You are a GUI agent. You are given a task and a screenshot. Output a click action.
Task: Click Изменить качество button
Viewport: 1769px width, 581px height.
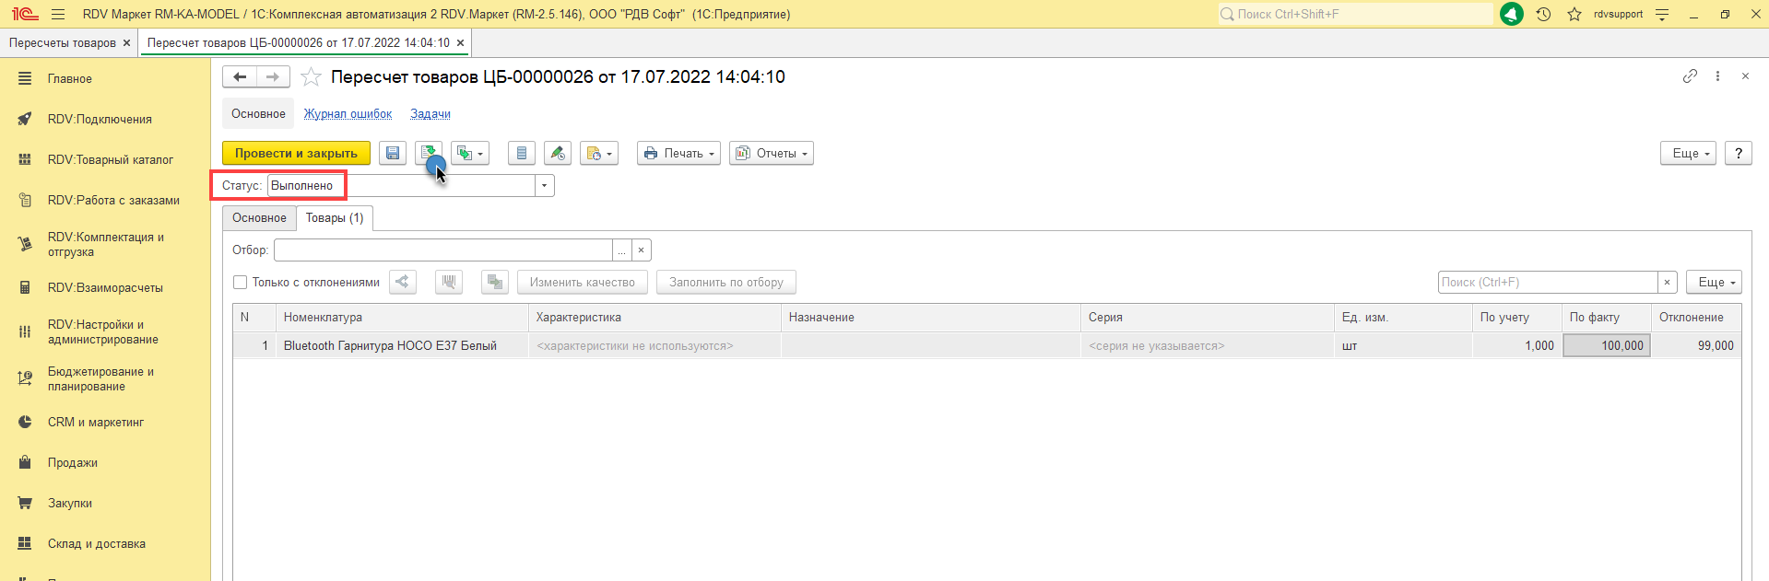click(x=583, y=283)
